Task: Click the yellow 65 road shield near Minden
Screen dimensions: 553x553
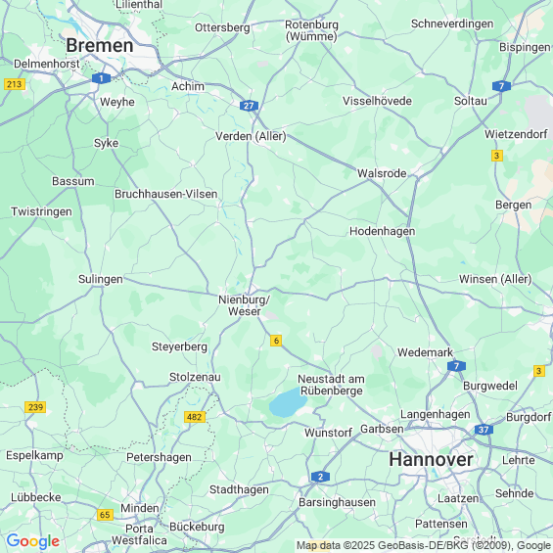Action: click(105, 515)
